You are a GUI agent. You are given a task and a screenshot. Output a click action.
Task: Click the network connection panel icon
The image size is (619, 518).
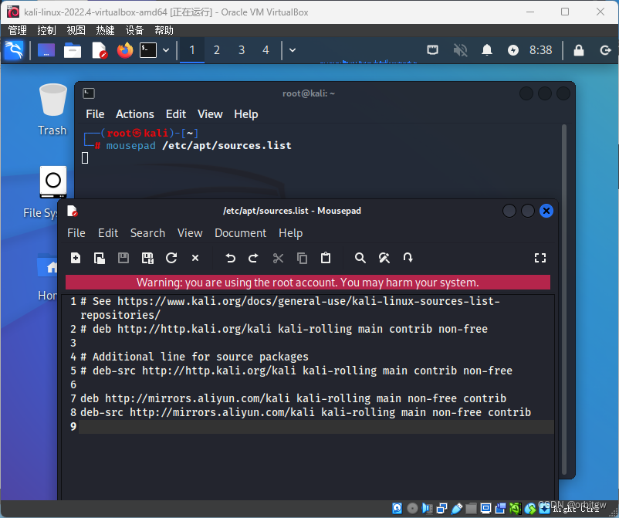[x=433, y=50]
